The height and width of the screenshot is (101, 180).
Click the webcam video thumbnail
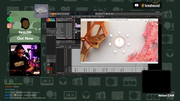(25, 60)
